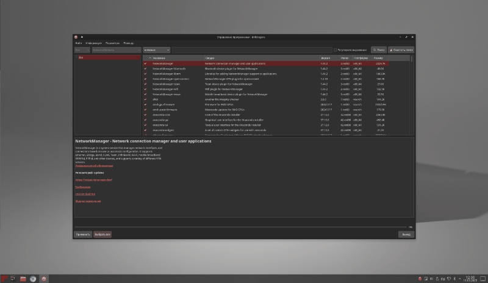Switch the 'ru' keyboard layout indicator
Image resolution: width=488 pixels, height=283 pixels.
tap(443, 279)
